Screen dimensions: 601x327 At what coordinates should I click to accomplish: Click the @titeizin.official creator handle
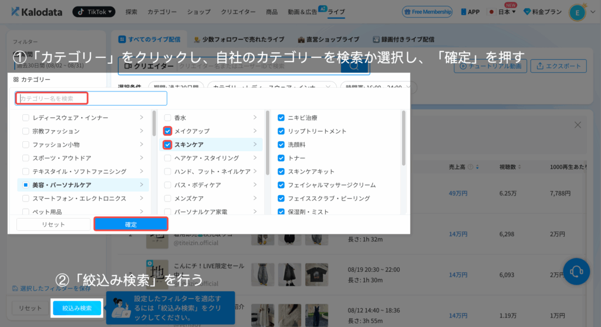(196, 243)
